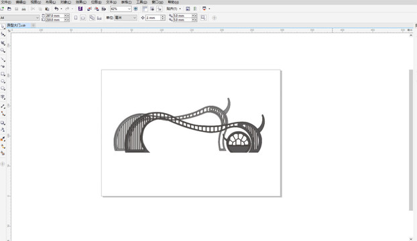
Task: Select the Zoom magnifier tool
Action: 3,50
